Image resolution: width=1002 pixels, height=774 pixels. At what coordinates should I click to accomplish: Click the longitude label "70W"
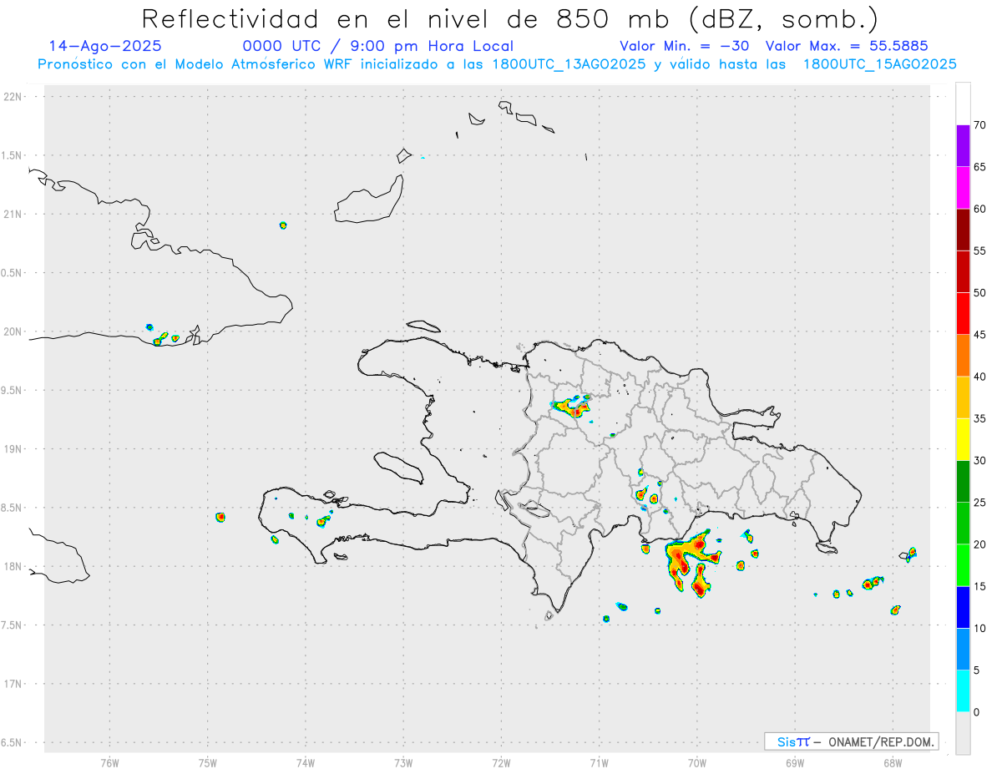pos(697,762)
